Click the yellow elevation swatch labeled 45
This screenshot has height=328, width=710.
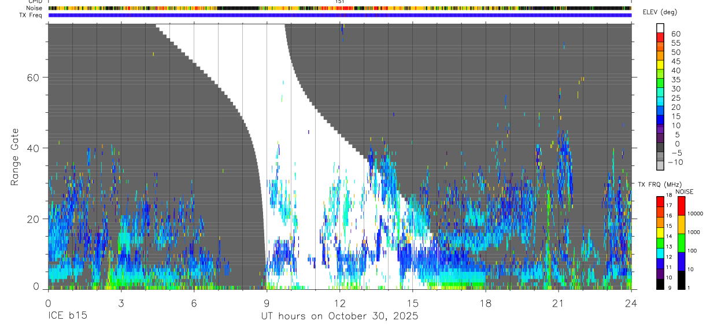pyautogui.click(x=660, y=65)
